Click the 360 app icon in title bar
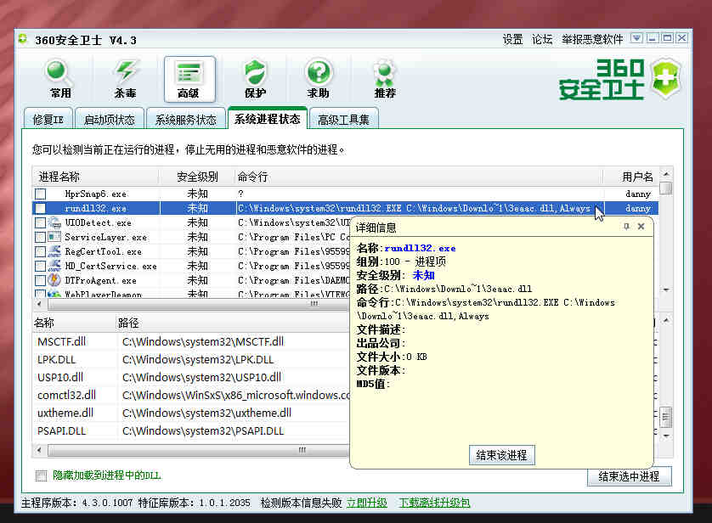Screen dimensions: 712x523 click(23, 39)
